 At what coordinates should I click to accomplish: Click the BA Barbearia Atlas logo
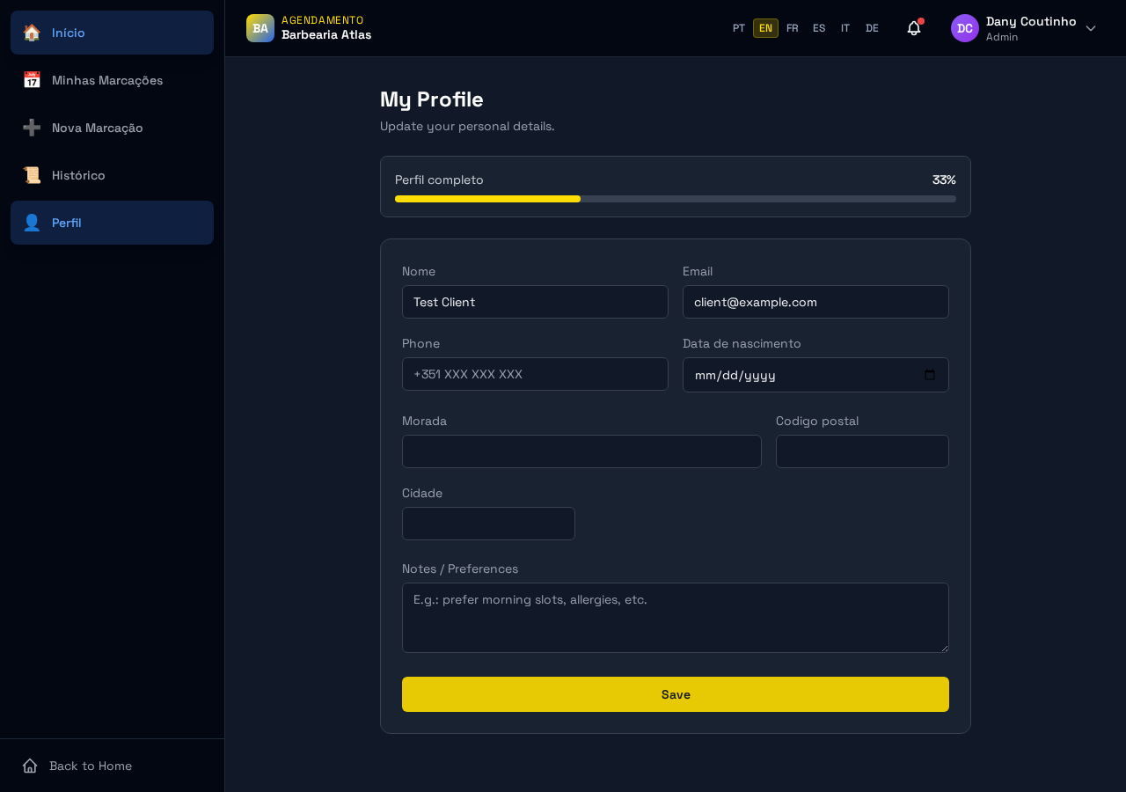(260, 28)
